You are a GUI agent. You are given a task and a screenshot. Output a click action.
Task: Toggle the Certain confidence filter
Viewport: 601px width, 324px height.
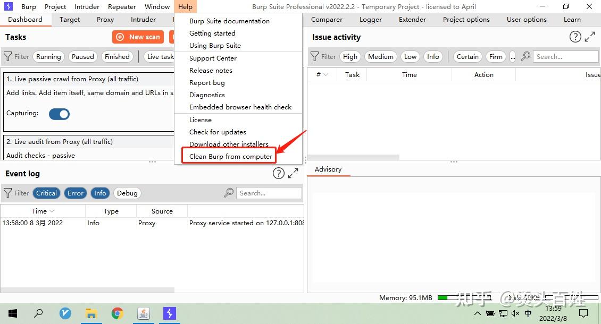pyautogui.click(x=468, y=57)
